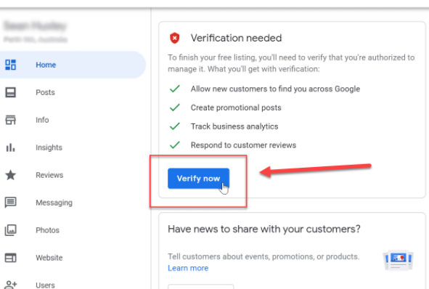The width and height of the screenshot is (429, 289).
Task: Click the Reviews star icon
Action: pyautogui.click(x=11, y=175)
